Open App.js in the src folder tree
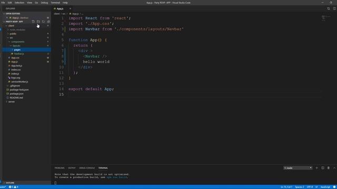The height and width of the screenshot is (189, 337). 15,62
